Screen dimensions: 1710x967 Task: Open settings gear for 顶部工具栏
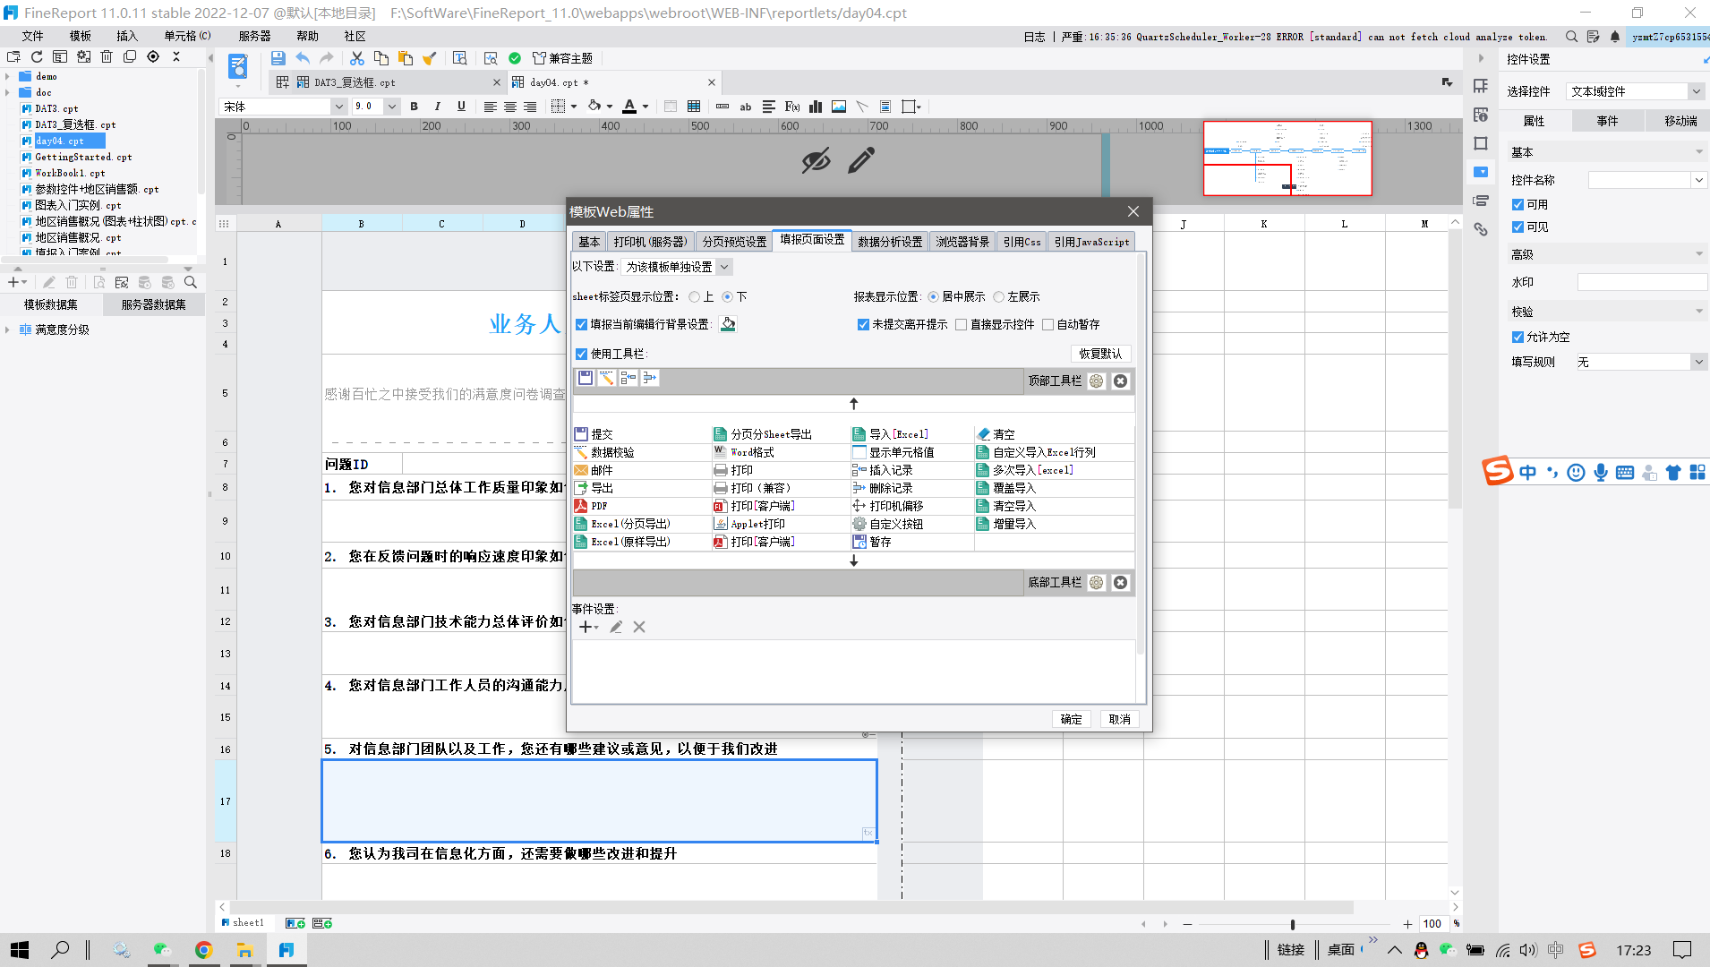coord(1097,381)
